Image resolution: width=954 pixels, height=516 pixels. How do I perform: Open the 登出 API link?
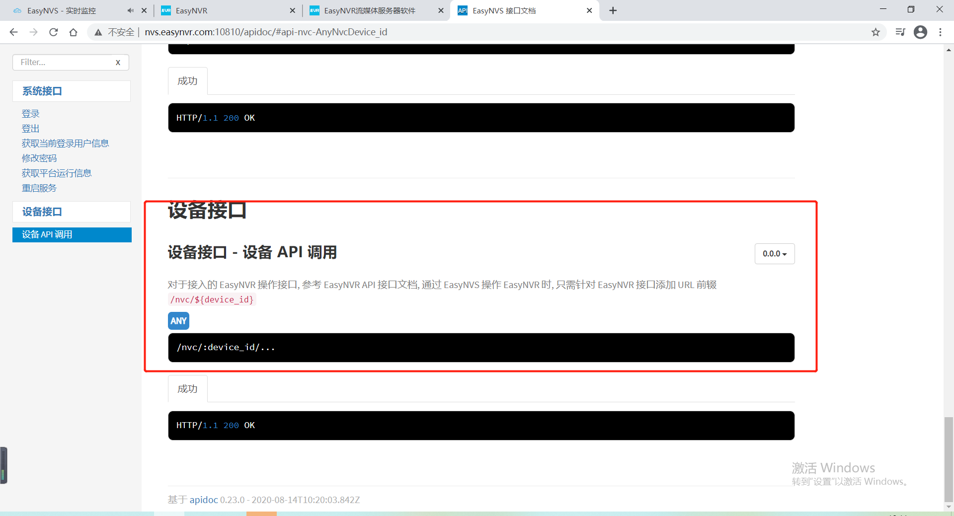pyautogui.click(x=30, y=129)
